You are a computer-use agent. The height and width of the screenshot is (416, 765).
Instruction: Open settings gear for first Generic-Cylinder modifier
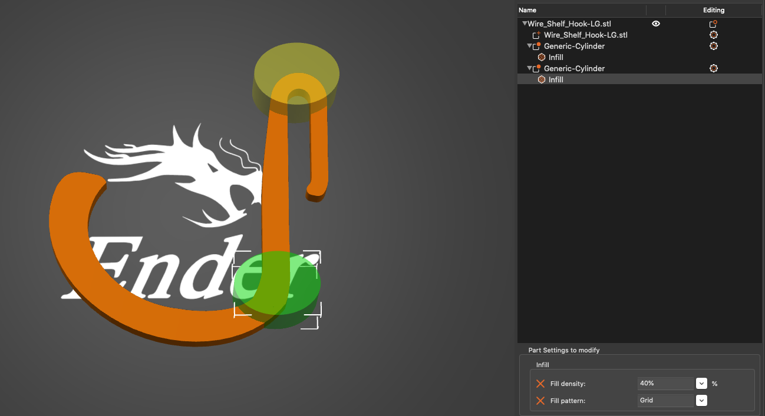coord(714,46)
